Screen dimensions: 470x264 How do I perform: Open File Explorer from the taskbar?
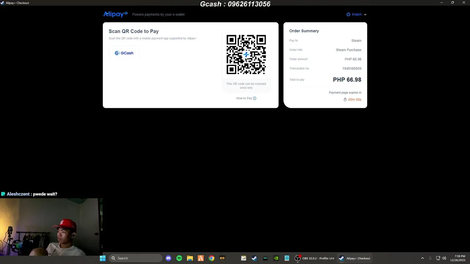pos(190,258)
